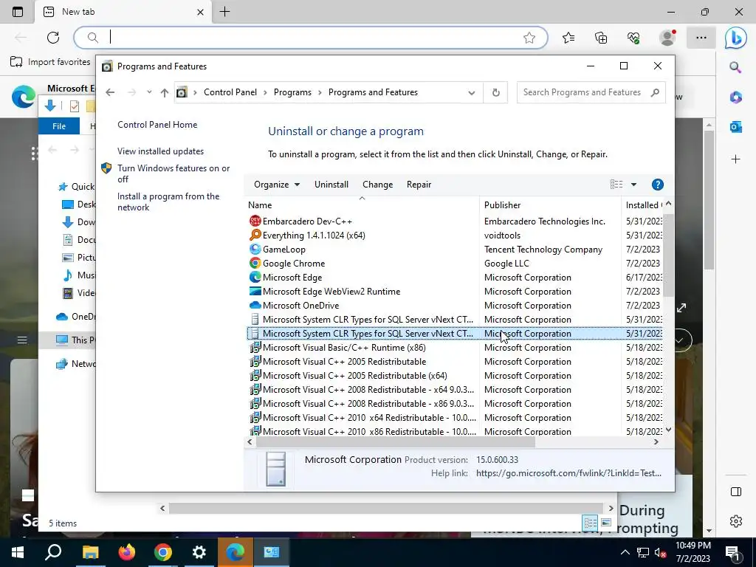Click the Microsoft Edge WebView2 Runtime icon
Screen dimensions: 756x567
[255, 291]
